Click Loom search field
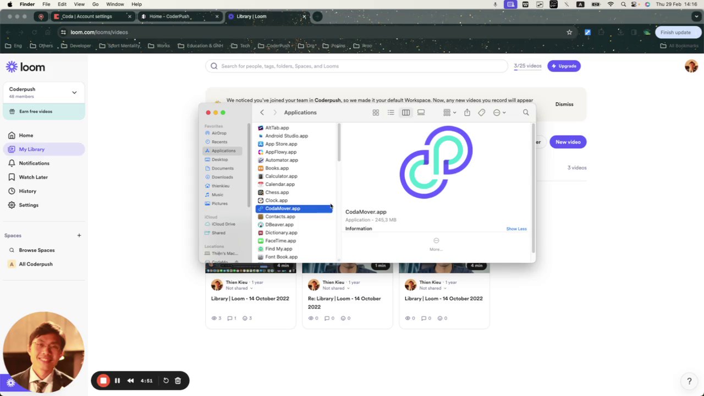 356,66
